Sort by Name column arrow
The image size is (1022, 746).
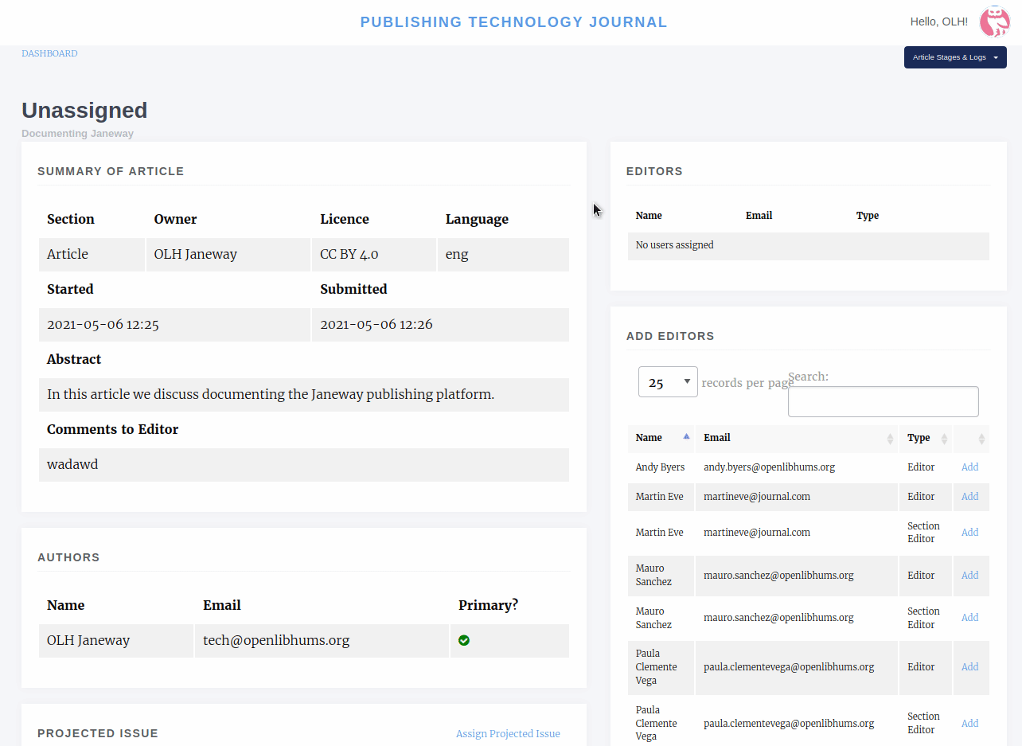[x=686, y=437]
